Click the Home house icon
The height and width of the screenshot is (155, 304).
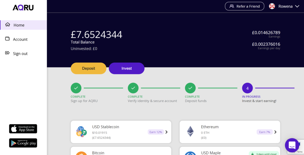click(x=7, y=25)
